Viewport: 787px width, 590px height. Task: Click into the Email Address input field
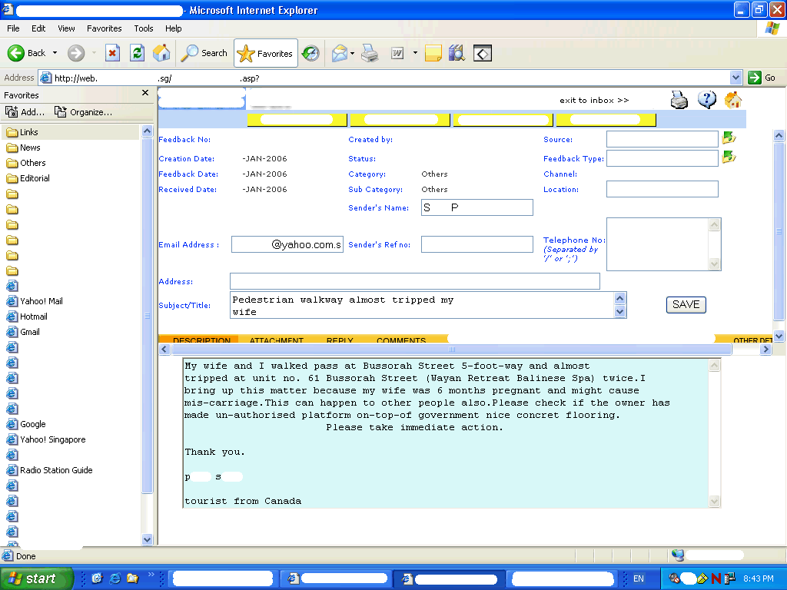click(287, 244)
